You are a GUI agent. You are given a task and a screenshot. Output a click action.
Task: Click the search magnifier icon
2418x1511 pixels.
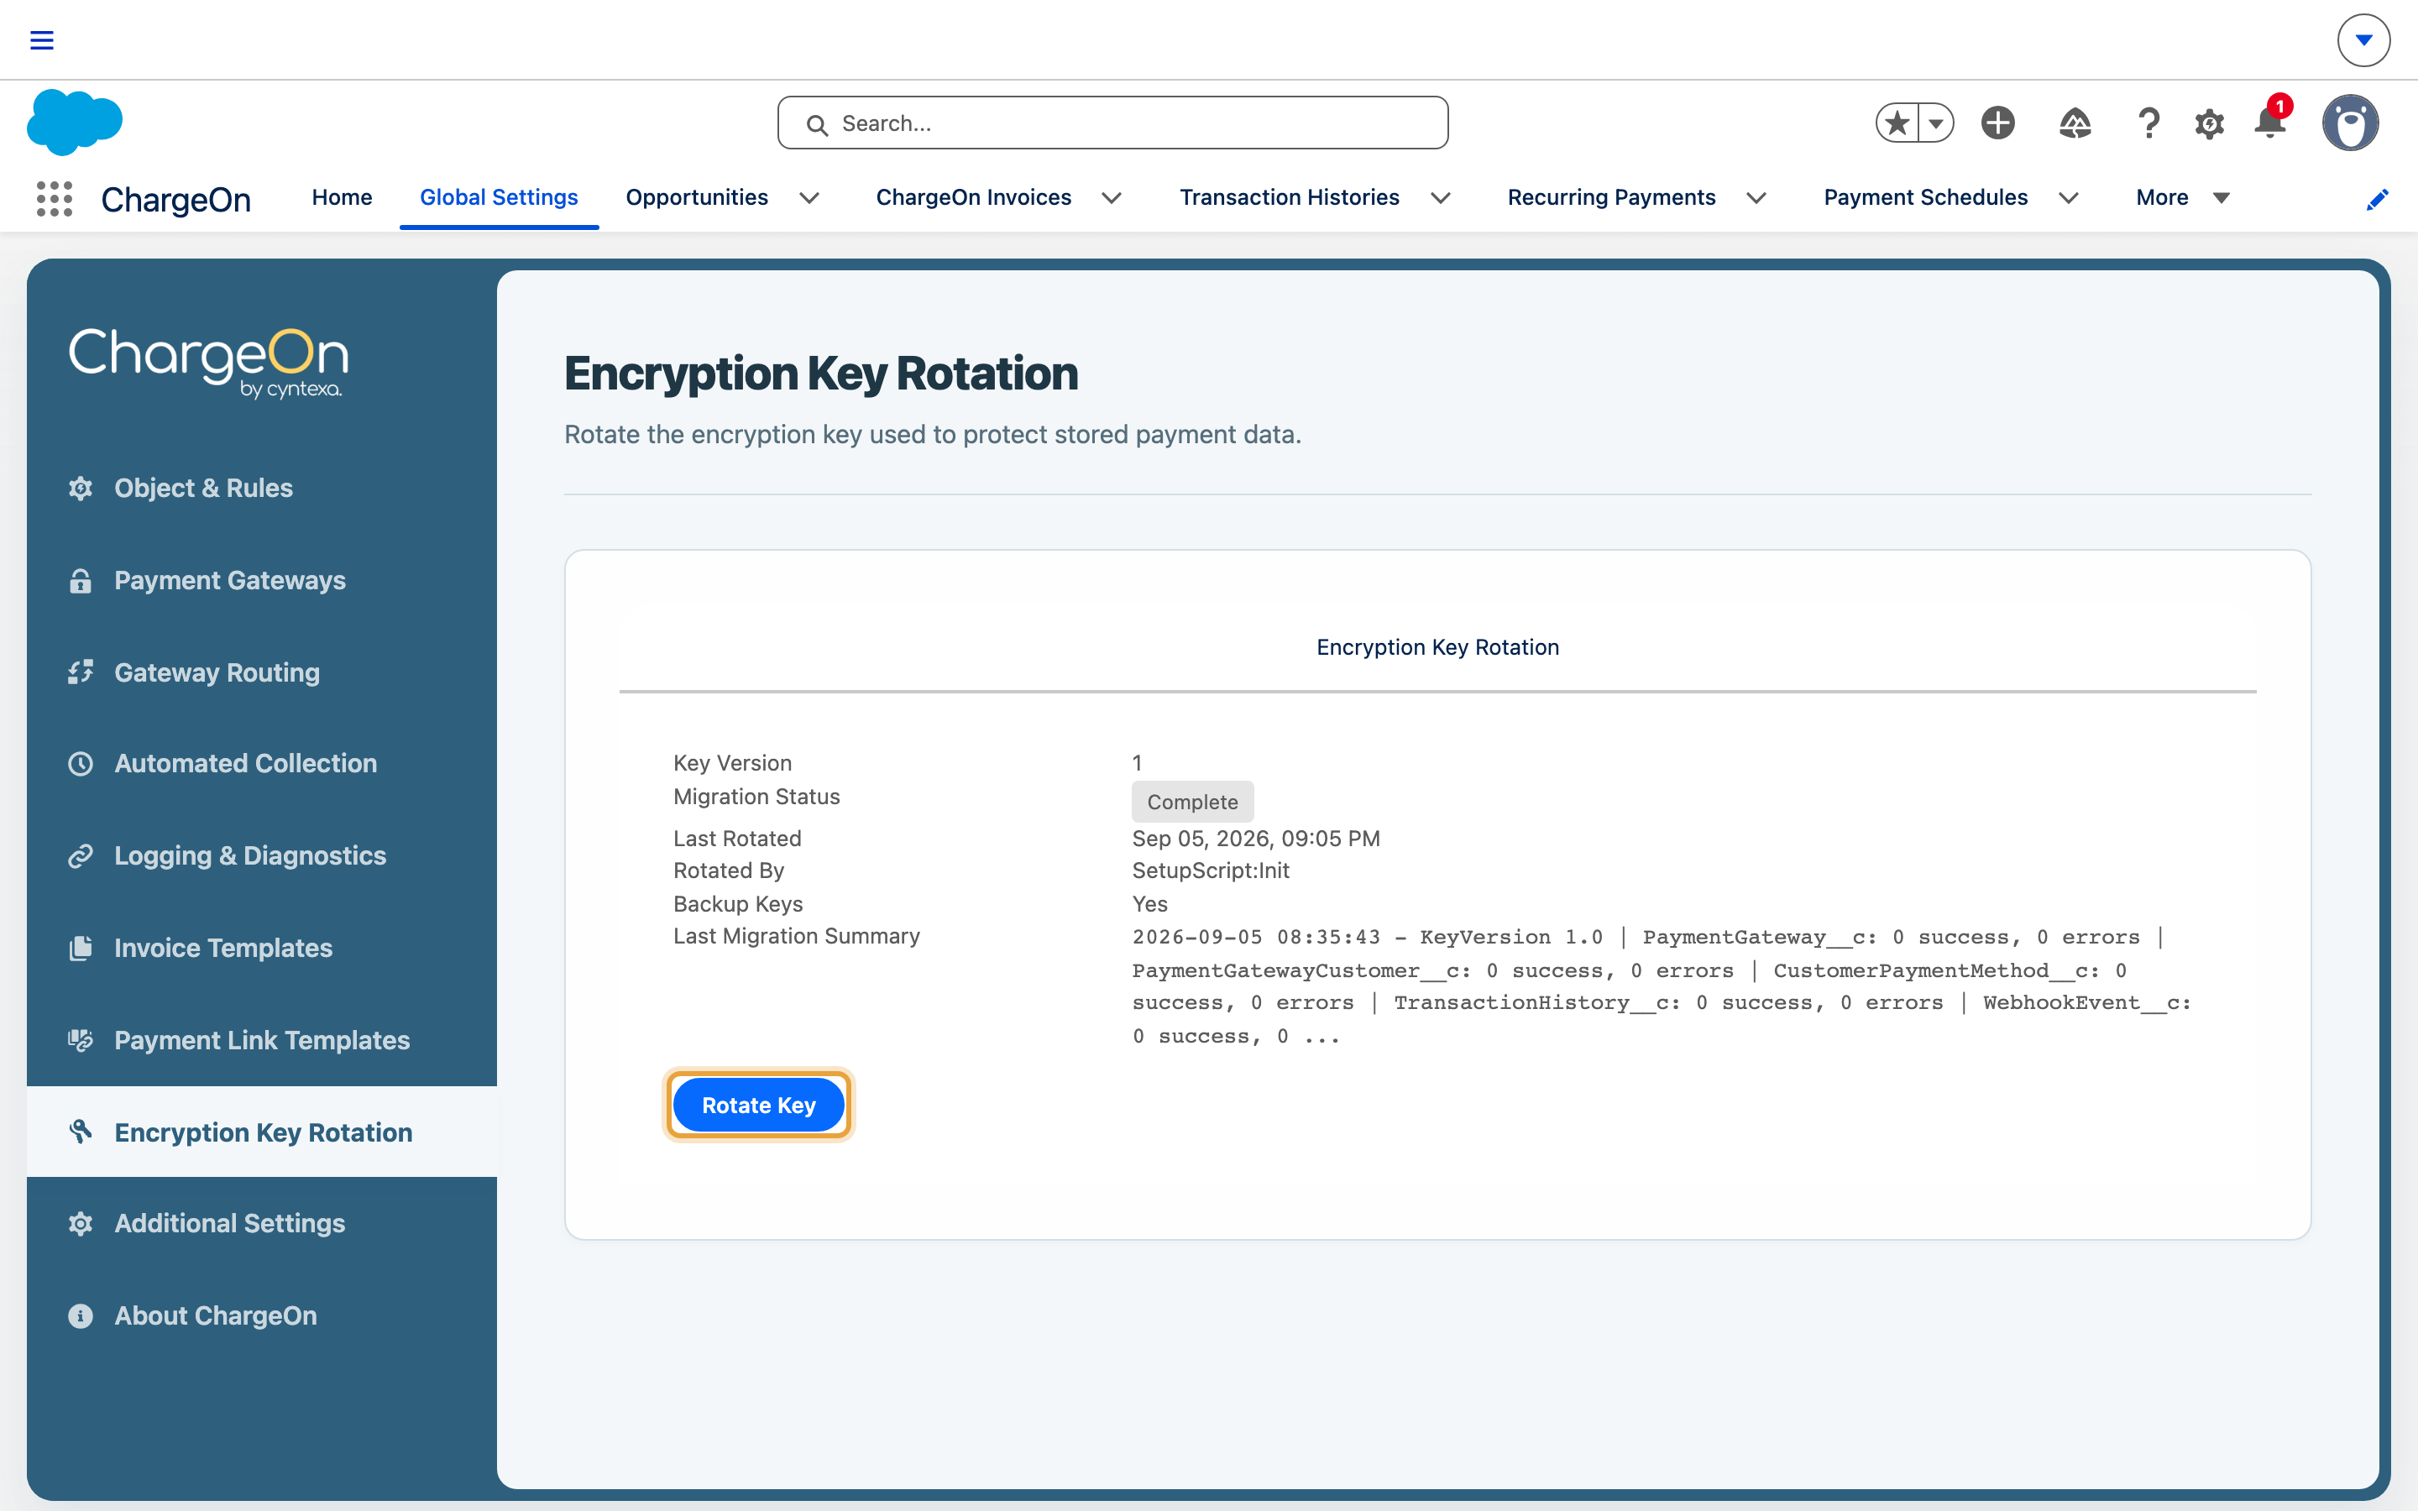(x=817, y=125)
